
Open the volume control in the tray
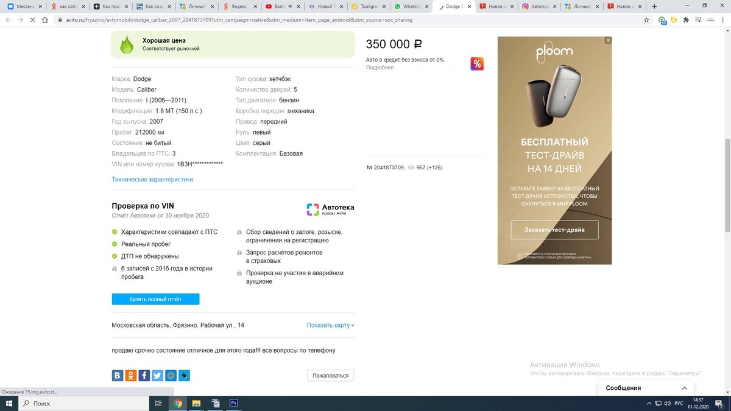667,404
